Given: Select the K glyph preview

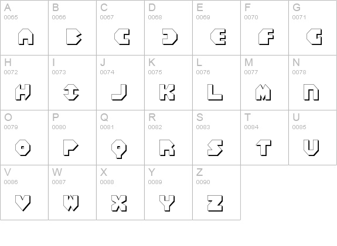Looking at the screenshot, I should tap(167, 92).
